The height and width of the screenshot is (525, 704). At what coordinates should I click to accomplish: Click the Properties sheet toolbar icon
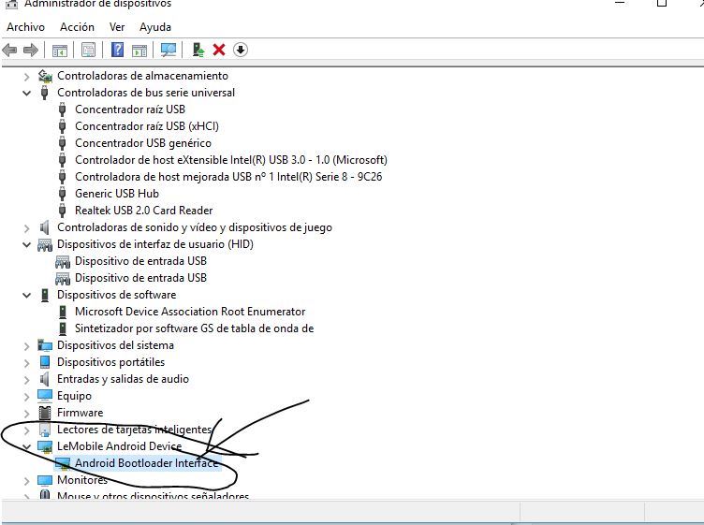pos(88,50)
